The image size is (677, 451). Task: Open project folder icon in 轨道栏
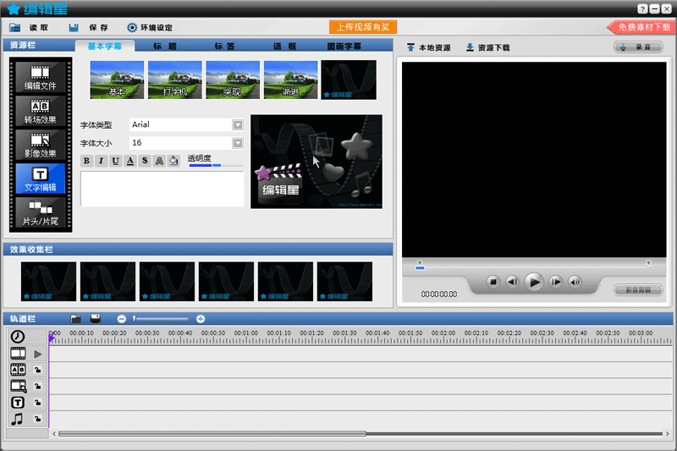[75, 319]
